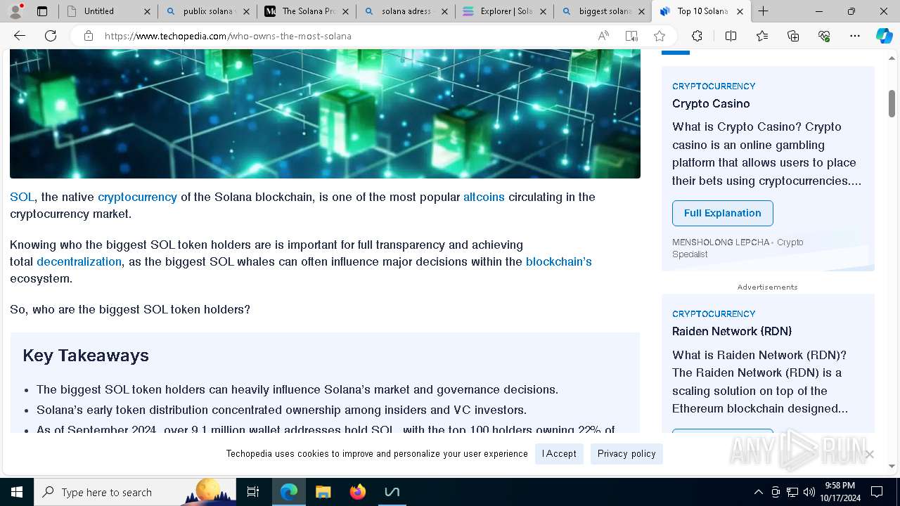Switch to the Explorer | Sola tab

504,11
